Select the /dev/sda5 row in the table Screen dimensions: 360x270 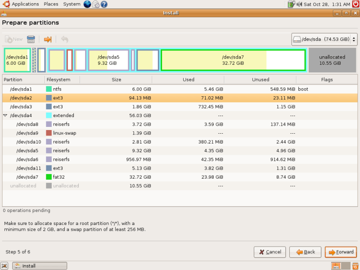[x=180, y=151]
